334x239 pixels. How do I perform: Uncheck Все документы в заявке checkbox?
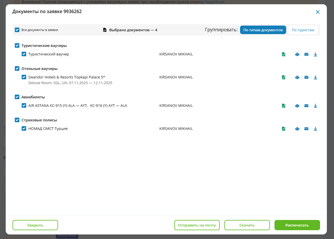(x=17, y=30)
